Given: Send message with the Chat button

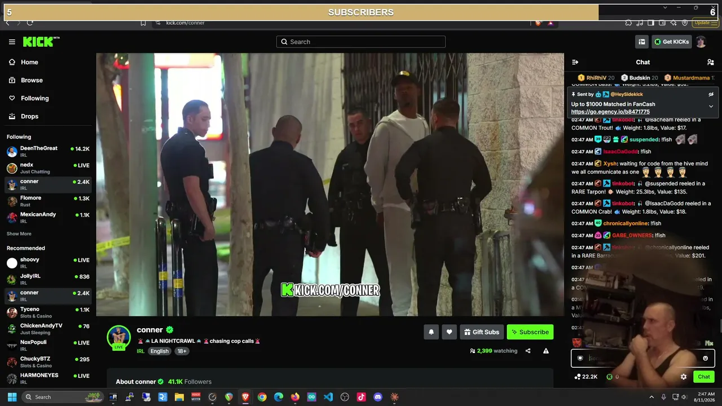Looking at the screenshot, I should click(704, 377).
